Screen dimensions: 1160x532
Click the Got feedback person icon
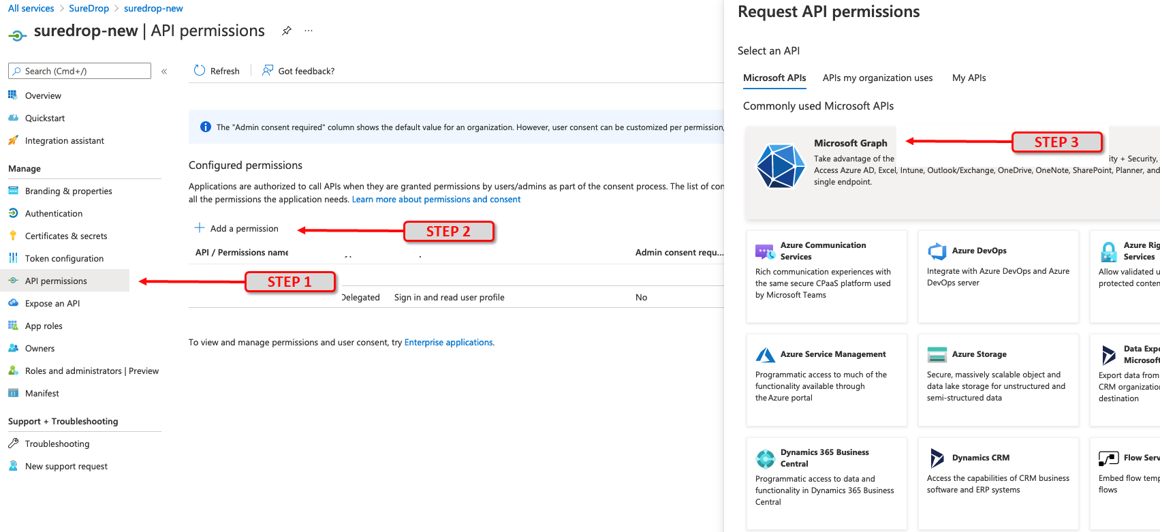tap(268, 70)
